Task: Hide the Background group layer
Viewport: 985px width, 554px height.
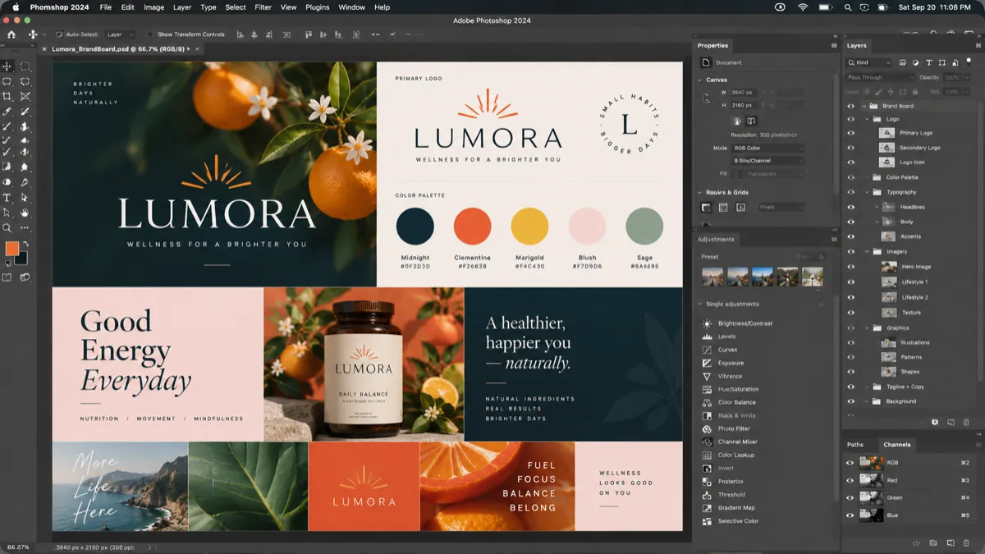Action: click(850, 401)
